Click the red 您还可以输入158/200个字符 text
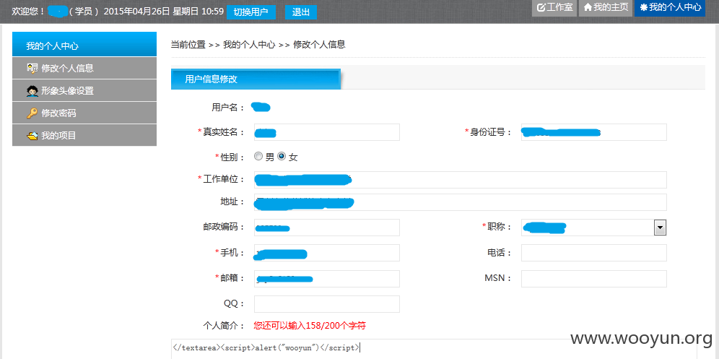719x359 pixels. click(x=310, y=326)
